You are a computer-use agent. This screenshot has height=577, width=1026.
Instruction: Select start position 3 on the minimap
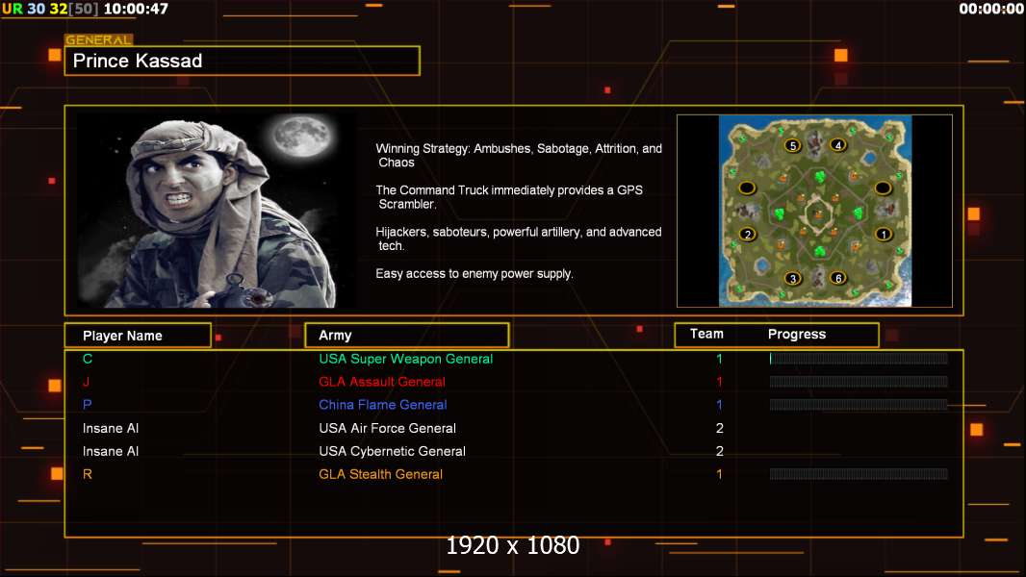click(792, 278)
